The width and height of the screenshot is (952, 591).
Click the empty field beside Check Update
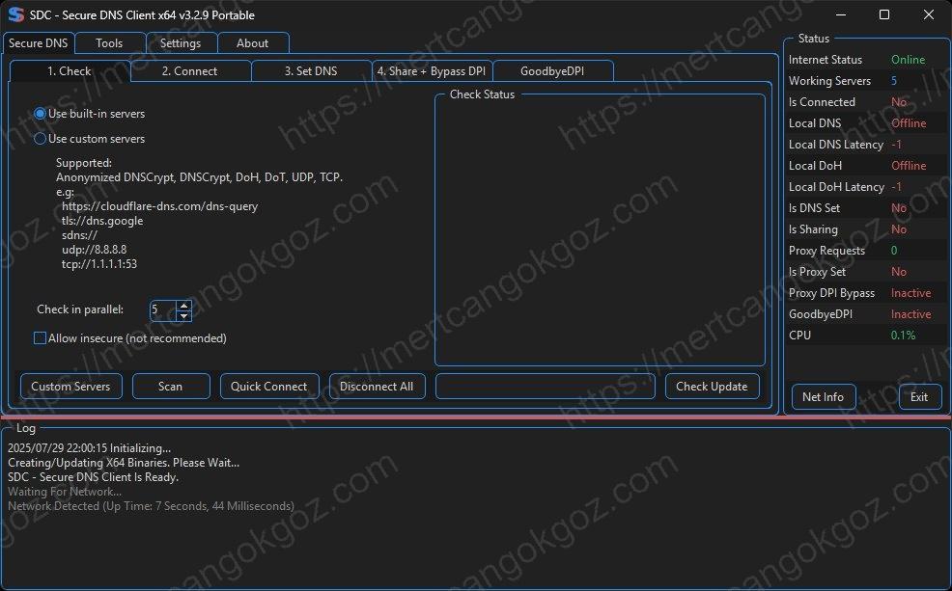point(545,386)
